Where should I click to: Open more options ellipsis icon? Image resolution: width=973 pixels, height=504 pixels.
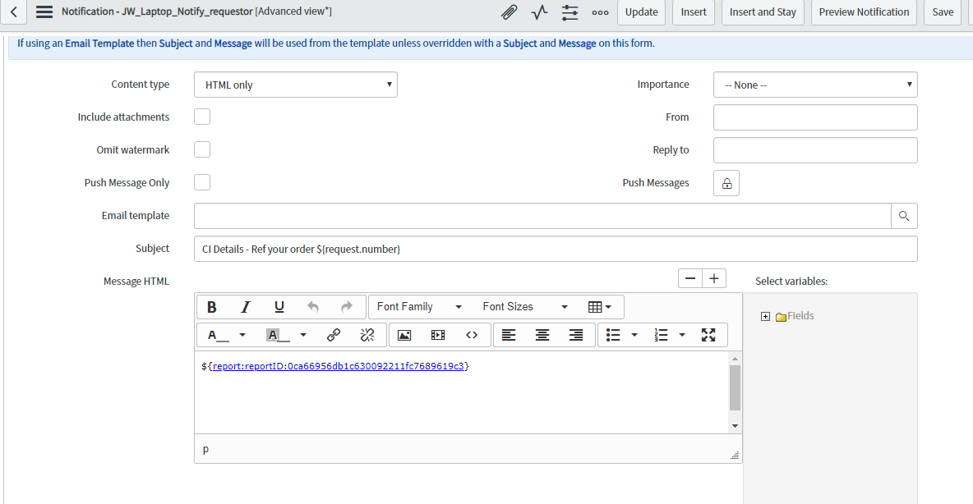click(x=600, y=12)
